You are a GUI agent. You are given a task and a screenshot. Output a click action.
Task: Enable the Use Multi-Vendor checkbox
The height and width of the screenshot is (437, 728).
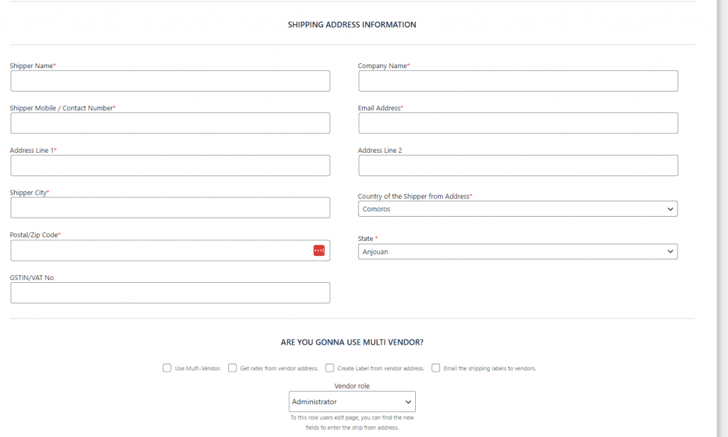(167, 368)
